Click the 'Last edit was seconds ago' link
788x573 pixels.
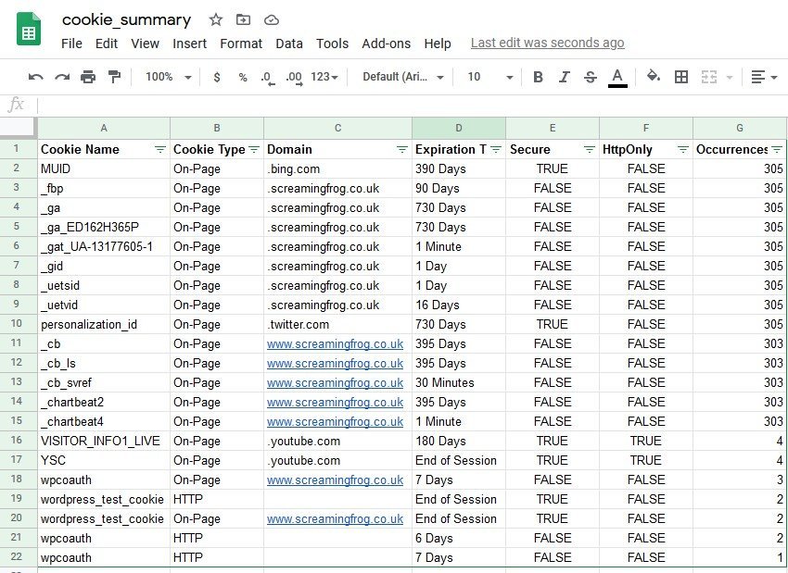tap(547, 44)
